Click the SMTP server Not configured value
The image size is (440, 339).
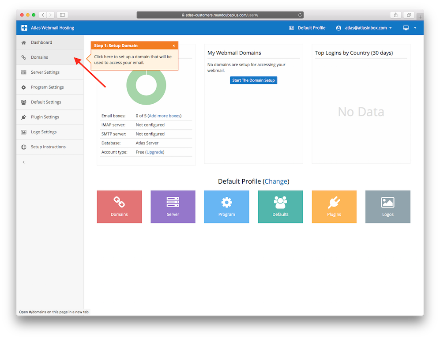click(x=150, y=134)
